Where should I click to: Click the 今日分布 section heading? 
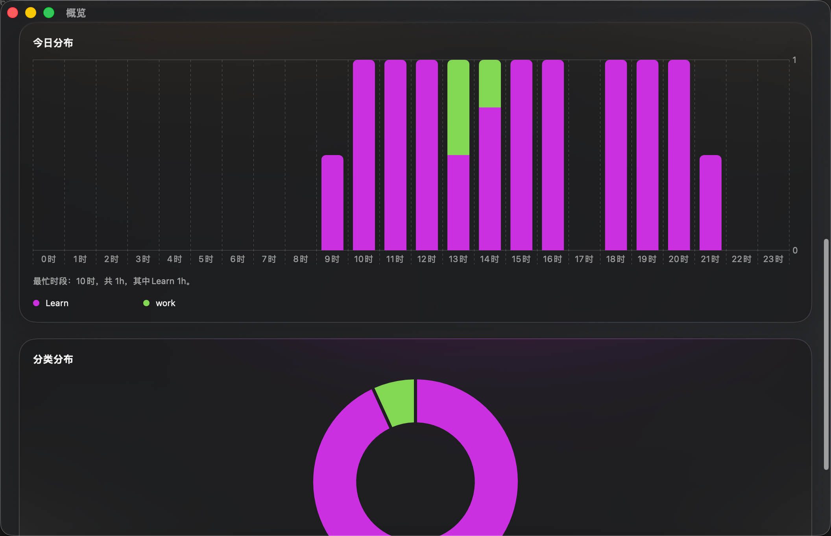[53, 43]
